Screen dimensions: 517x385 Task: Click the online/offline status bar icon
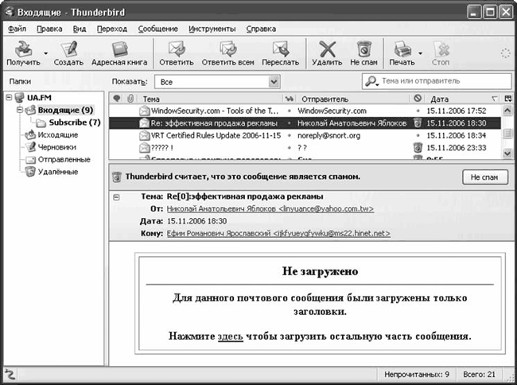coord(10,375)
